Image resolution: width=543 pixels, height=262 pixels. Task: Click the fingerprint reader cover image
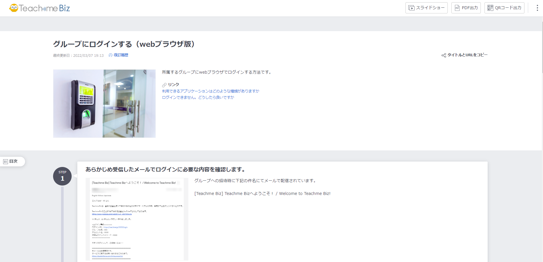click(x=104, y=104)
